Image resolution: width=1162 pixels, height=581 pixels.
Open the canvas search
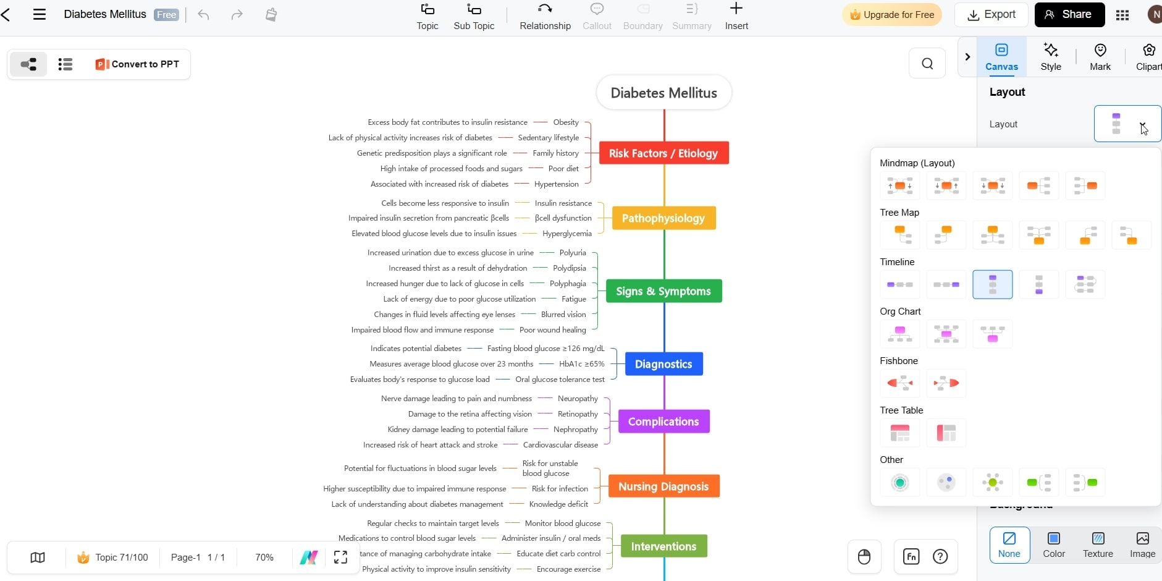pyautogui.click(x=927, y=63)
